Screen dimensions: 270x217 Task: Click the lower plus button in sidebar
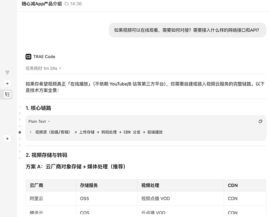click(x=7, y=139)
